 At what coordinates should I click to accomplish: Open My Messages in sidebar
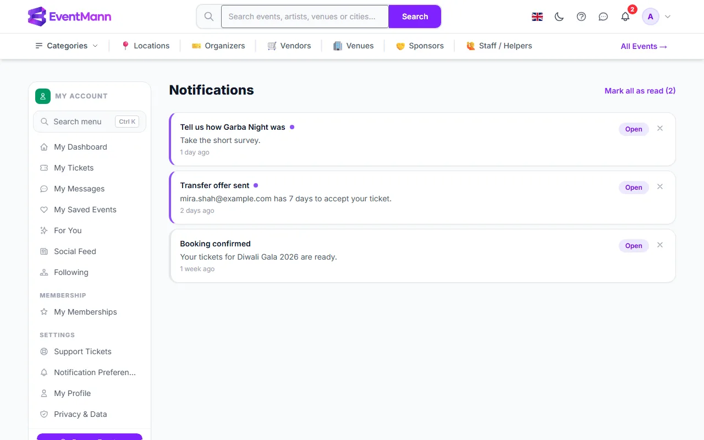point(90,189)
